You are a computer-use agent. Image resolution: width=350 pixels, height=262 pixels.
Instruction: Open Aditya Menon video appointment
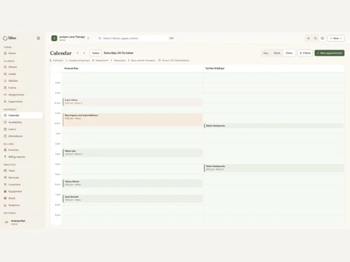tap(132, 183)
